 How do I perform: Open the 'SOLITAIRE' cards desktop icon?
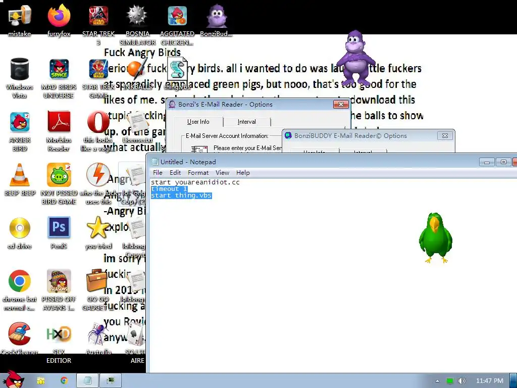tap(136, 334)
